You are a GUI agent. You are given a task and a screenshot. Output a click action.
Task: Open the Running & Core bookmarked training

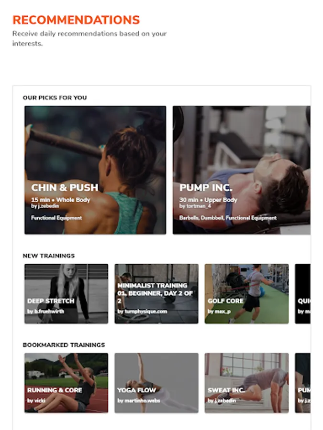[x=66, y=383]
